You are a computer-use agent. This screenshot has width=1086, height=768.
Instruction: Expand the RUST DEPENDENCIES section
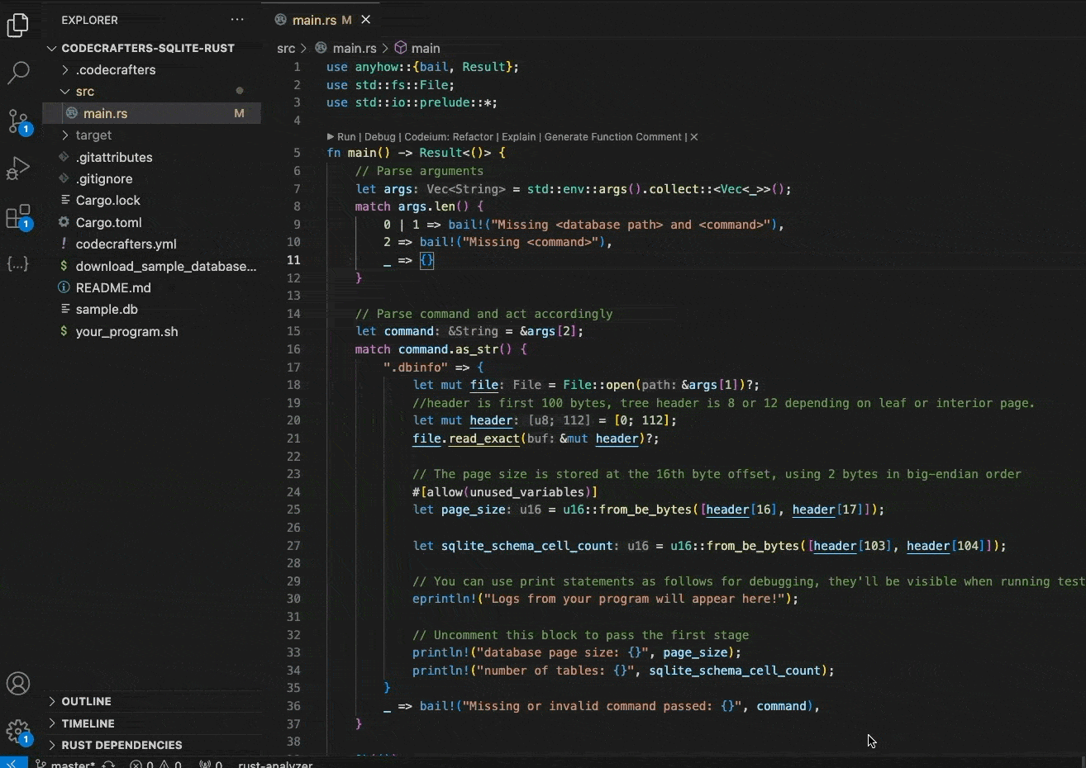[121, 745]
